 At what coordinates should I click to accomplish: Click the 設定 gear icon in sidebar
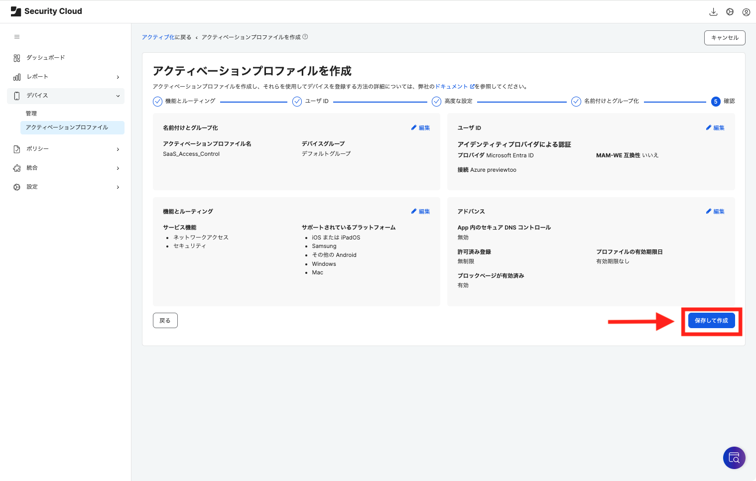17,187
